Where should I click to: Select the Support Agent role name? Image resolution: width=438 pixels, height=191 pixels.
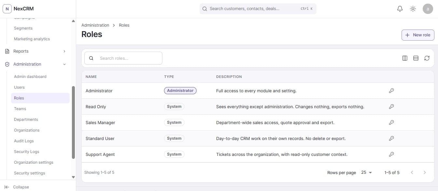pyautogui.click(x=100, y=154)
